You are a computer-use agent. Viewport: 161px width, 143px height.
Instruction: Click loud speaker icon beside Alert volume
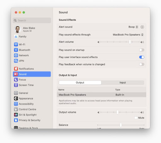[142, 42]
